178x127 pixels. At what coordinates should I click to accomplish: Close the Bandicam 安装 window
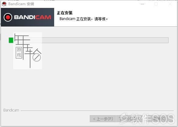point(170,4)
